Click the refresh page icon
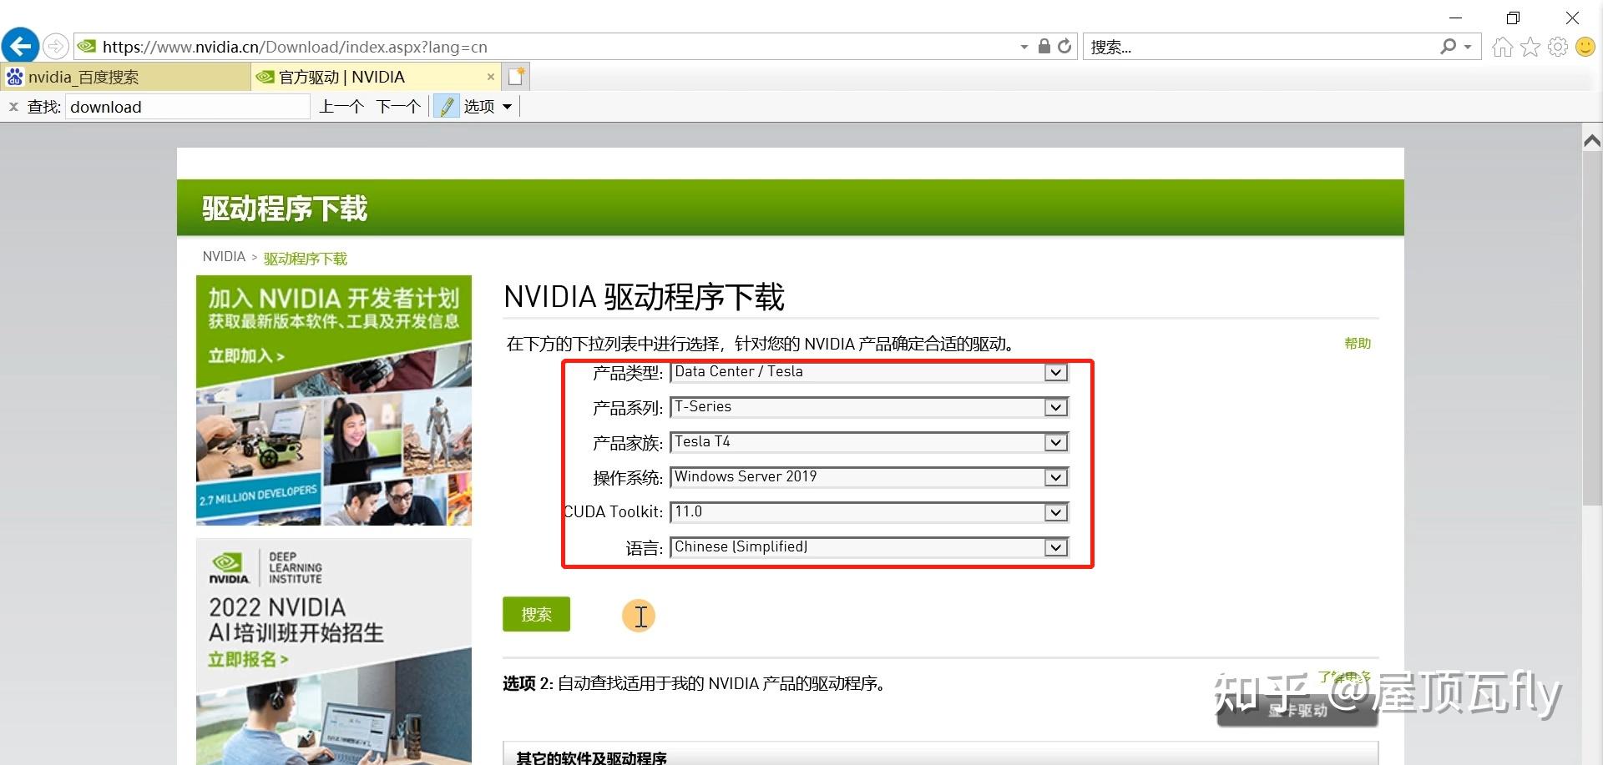1603x765 pixels. click(1064, 46)
